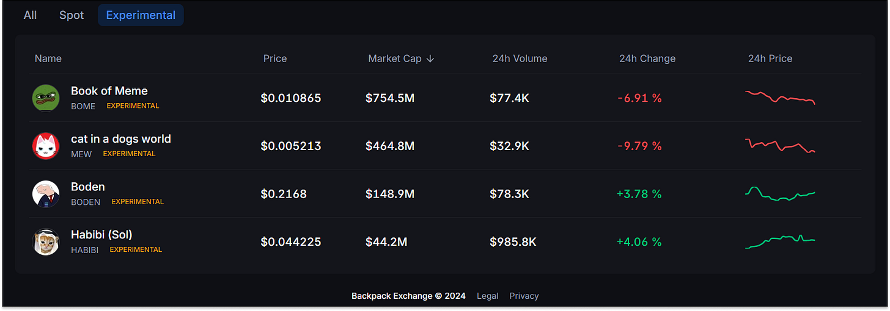Viewport: 890px width, 311px height.
Task: Open the Book of Meme market
Action: click(445, 98)
